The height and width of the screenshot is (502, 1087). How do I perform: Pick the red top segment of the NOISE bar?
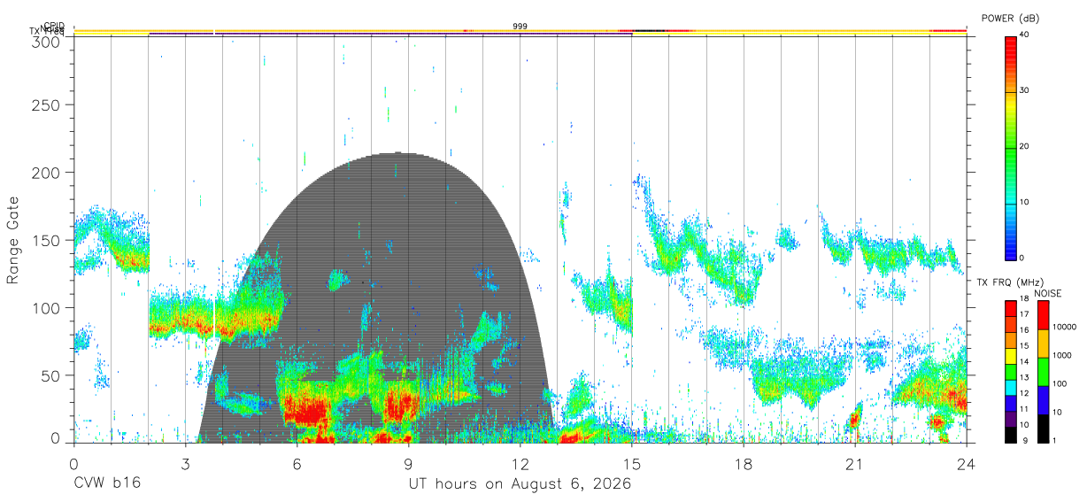(x=1042, y=315)
